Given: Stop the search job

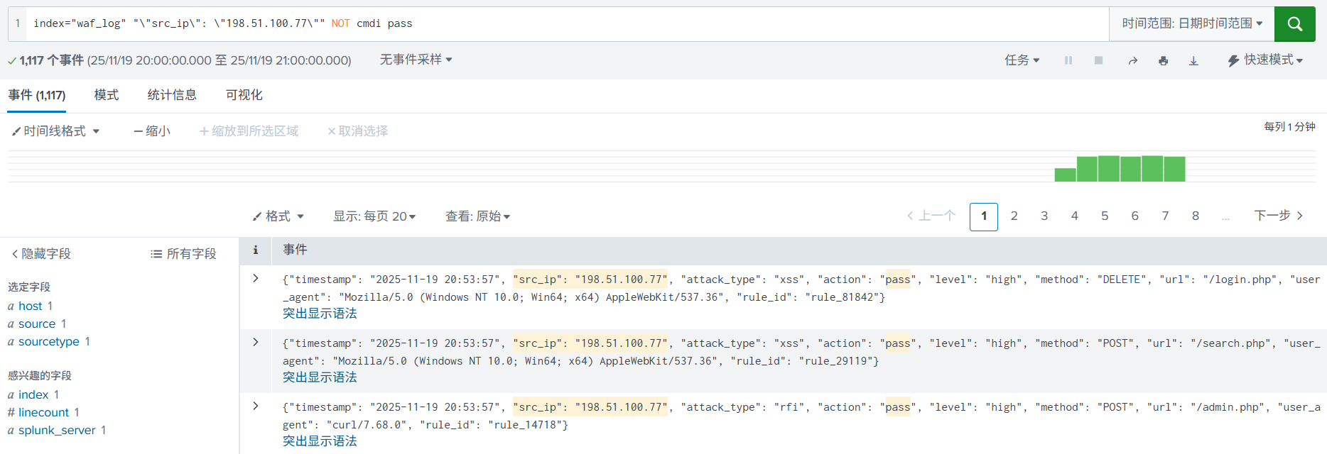Looking at the screenshot, I should 1098,61.
